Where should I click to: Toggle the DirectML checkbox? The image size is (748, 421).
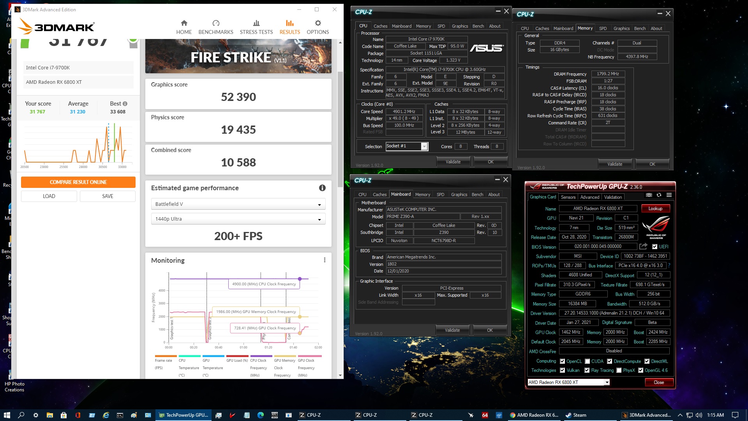(647, 361)
